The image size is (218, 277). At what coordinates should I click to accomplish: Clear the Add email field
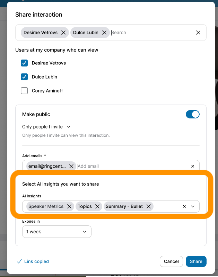pos(193,166)
